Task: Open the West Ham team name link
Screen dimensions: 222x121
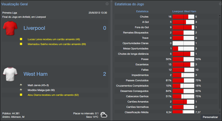Action: [x=36, y=74]
